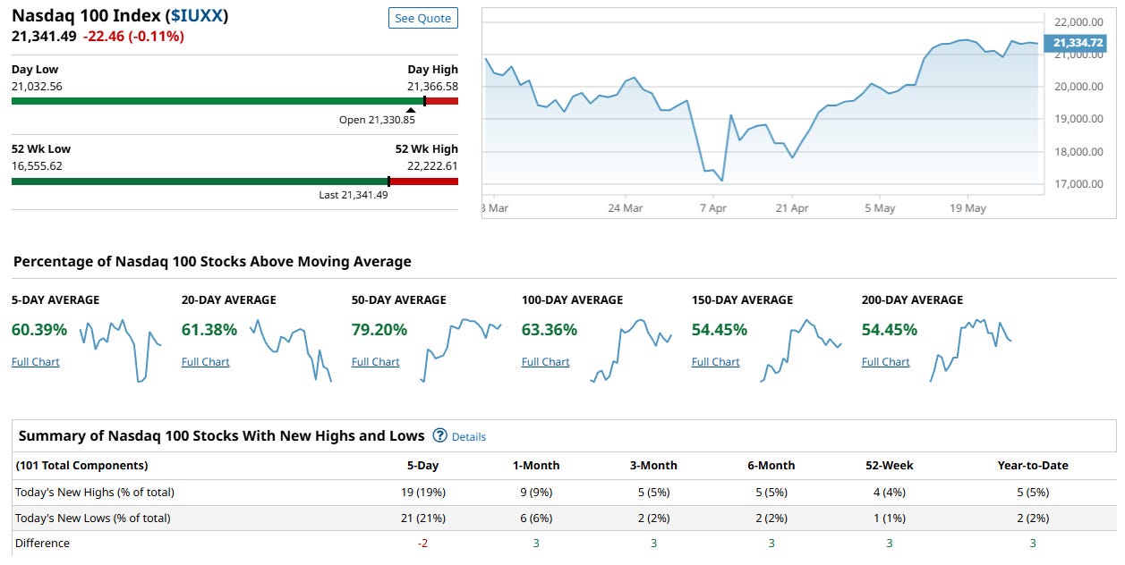Open Full Chart for 200-Day Average
1125x565 pixels.
pyautogui.click(x=886, y=362)
